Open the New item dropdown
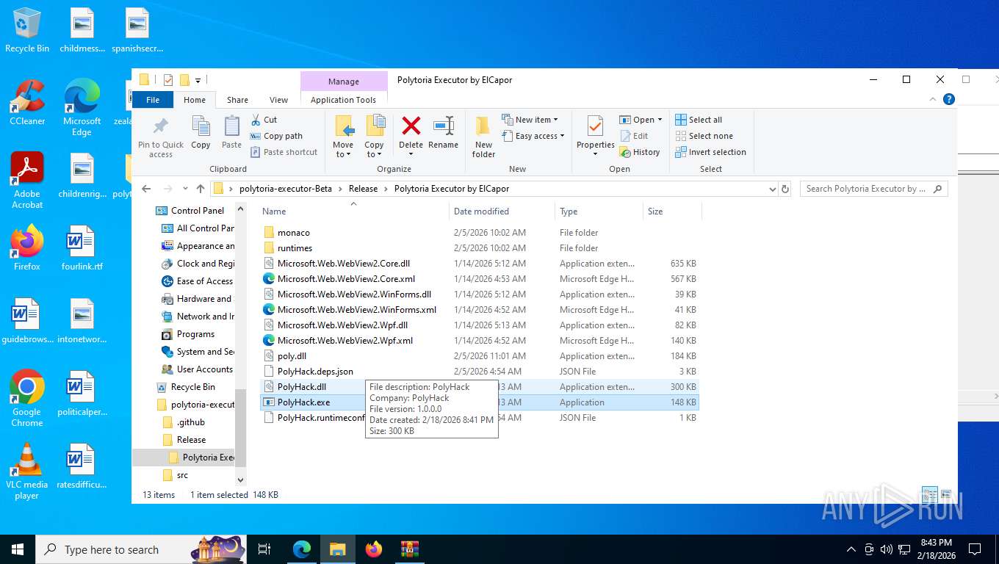This screenshot has height=564, width=999. [x=530, y=120]
